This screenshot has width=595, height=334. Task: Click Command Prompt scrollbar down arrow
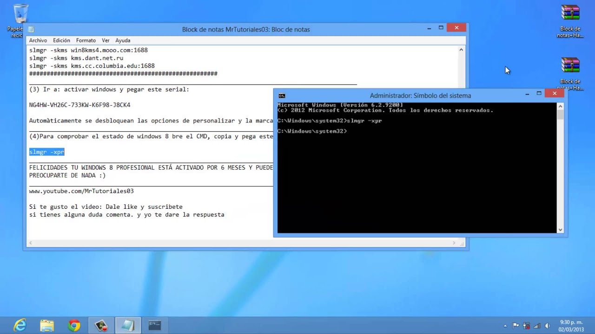point(560,230)
